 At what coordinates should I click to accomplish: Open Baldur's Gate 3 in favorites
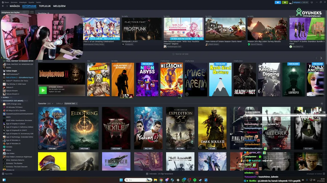[x=52, y=128]
